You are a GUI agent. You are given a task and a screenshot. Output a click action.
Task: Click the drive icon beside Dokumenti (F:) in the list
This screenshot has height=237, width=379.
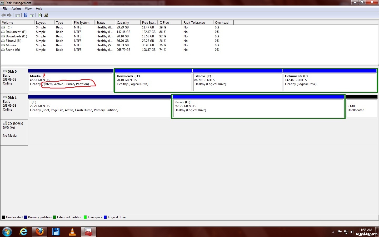pyautogui.click(x=3, y=32)
